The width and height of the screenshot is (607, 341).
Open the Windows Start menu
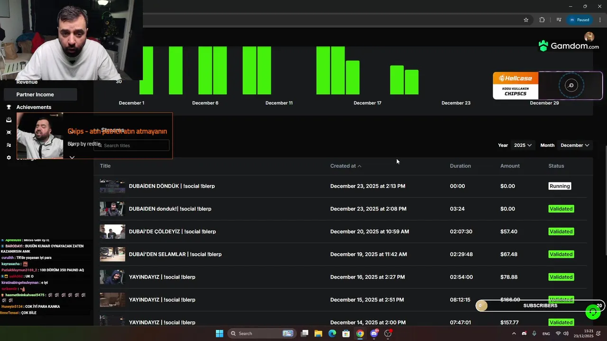[x=220, y=333]
